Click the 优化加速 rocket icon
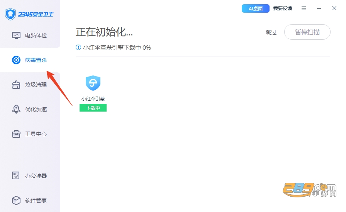This screenshot has height=212, width=346. [x=16, y=109]
